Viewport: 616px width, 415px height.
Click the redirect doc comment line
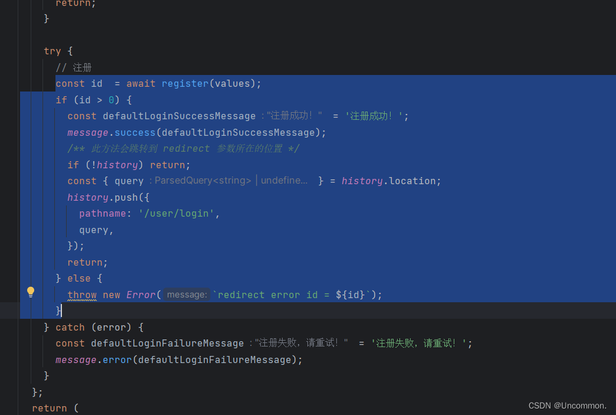184,149
